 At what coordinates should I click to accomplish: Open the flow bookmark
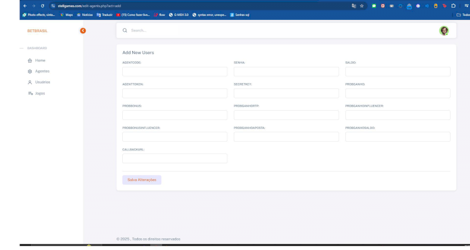159,15
